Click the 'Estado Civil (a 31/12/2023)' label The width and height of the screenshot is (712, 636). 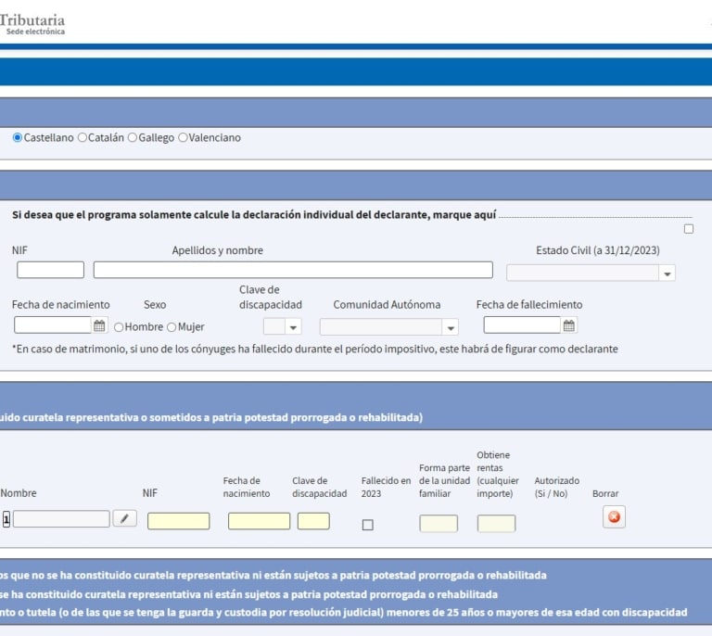tap(598, 250)
